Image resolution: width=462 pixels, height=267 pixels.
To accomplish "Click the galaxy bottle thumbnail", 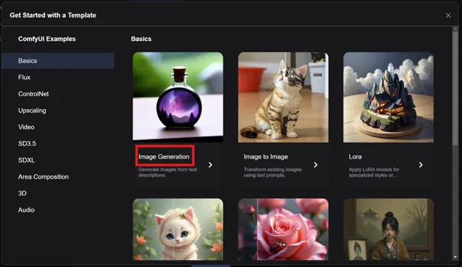I will [178, 97].
